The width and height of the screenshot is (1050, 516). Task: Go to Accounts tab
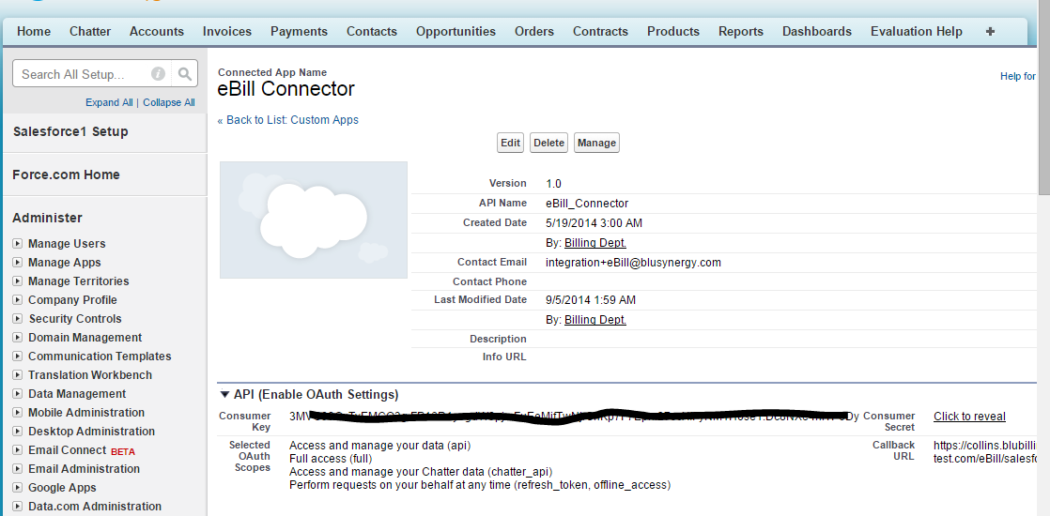pos(157,32)
